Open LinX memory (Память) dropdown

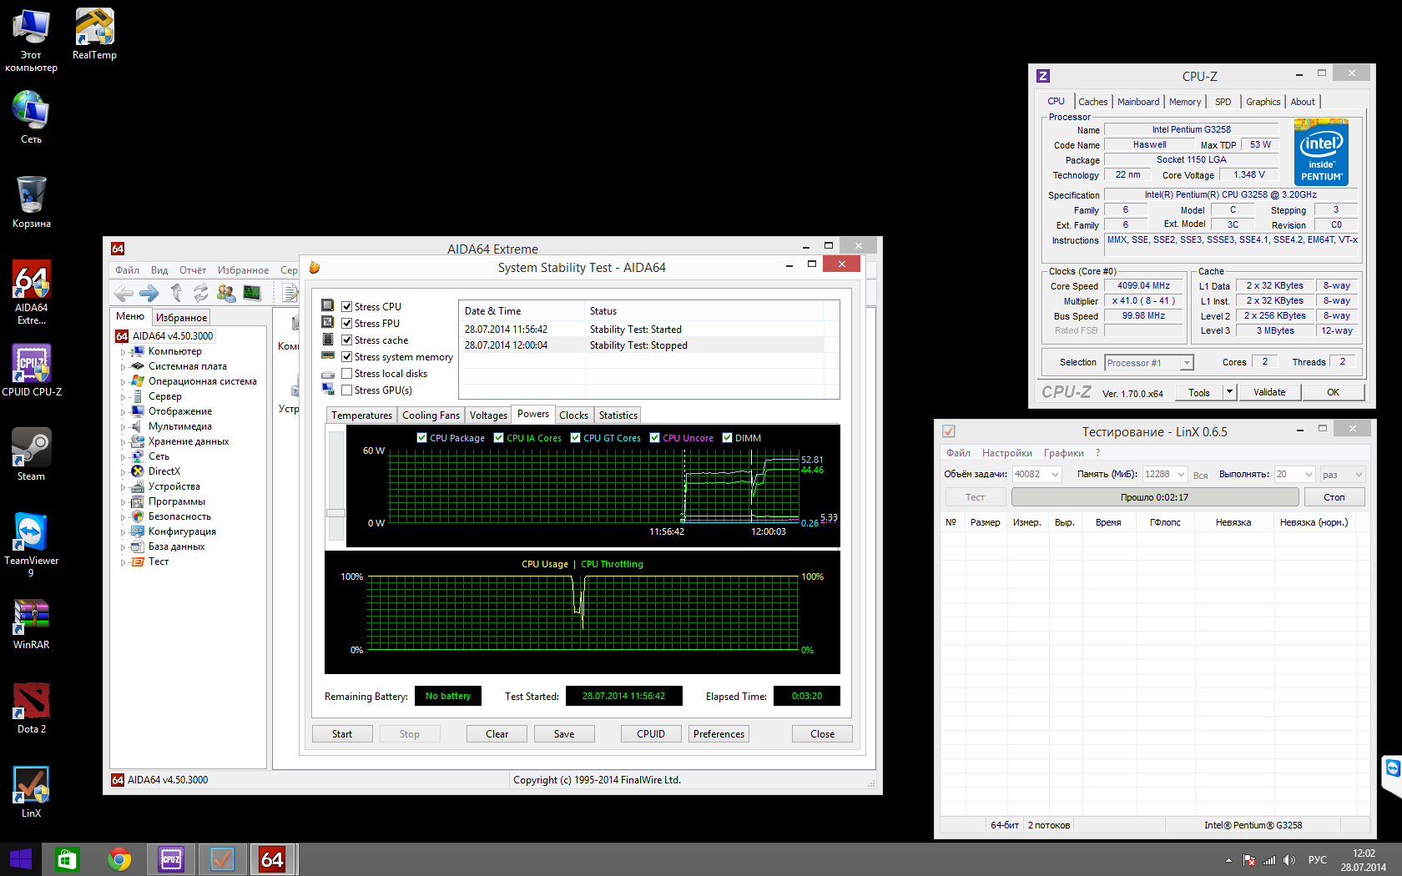pos(1181,474)
